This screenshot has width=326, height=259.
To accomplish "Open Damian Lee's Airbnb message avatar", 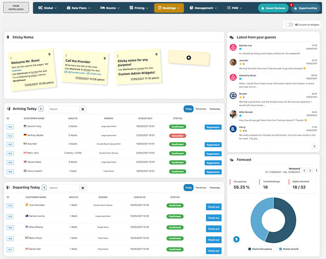I will click(x=233, y=47).
